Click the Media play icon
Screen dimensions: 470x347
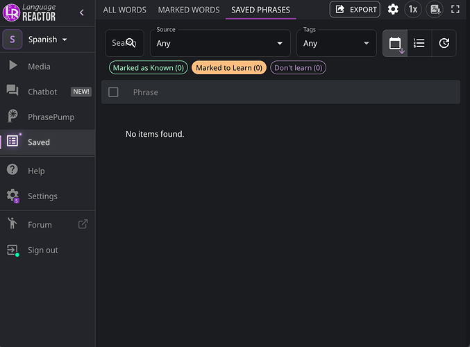(12, 66)
